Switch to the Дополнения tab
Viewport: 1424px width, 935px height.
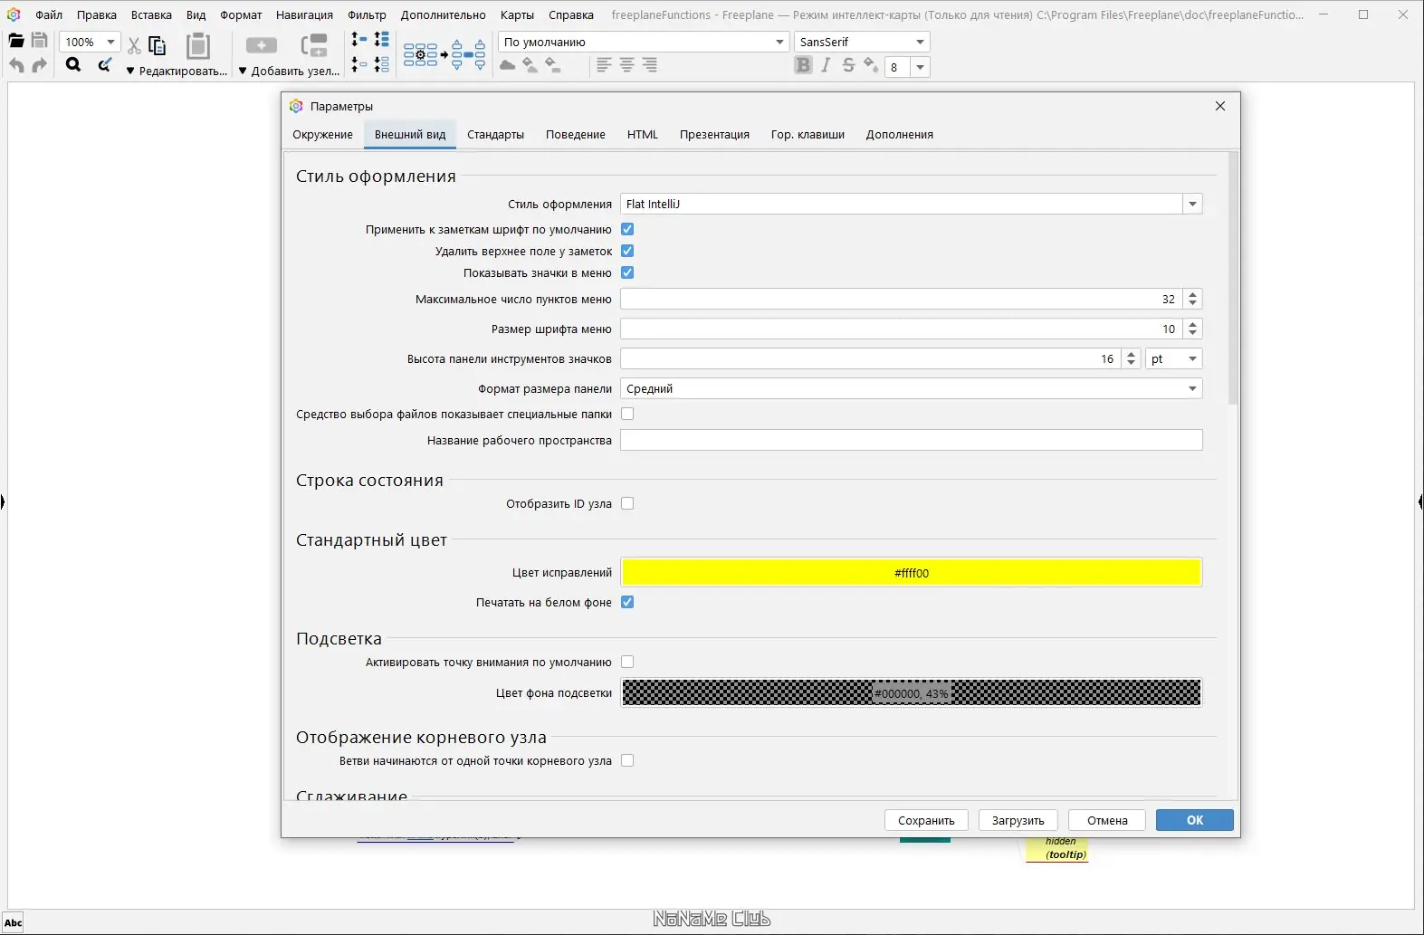point(899,135)
